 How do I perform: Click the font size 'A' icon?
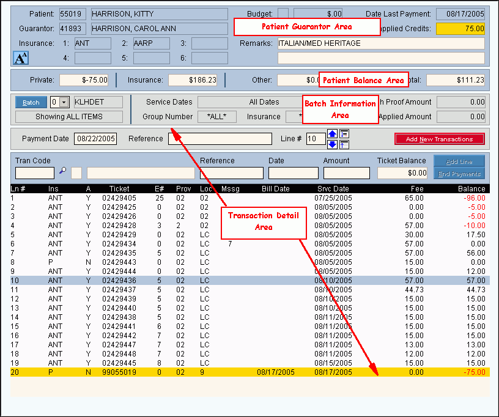[x=21, y=58]
